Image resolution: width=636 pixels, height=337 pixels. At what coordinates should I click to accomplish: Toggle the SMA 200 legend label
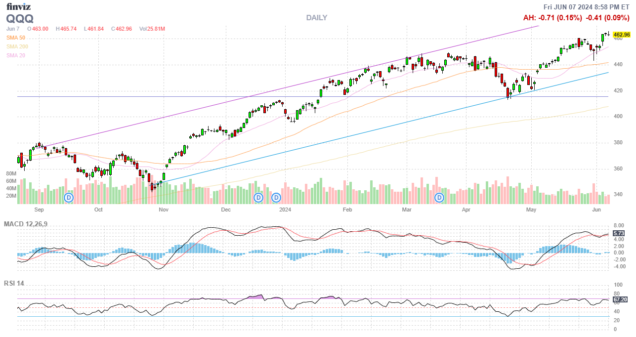tap(17, 46)
